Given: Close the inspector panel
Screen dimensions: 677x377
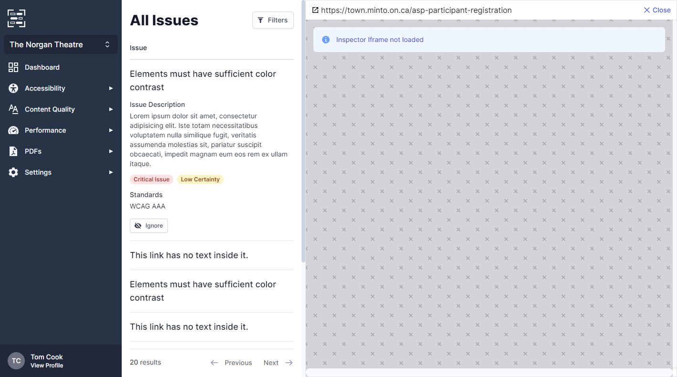Looking at the screenshot, I should click(657, 10).
